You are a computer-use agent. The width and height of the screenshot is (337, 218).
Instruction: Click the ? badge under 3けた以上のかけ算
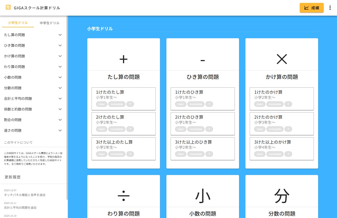288,154
